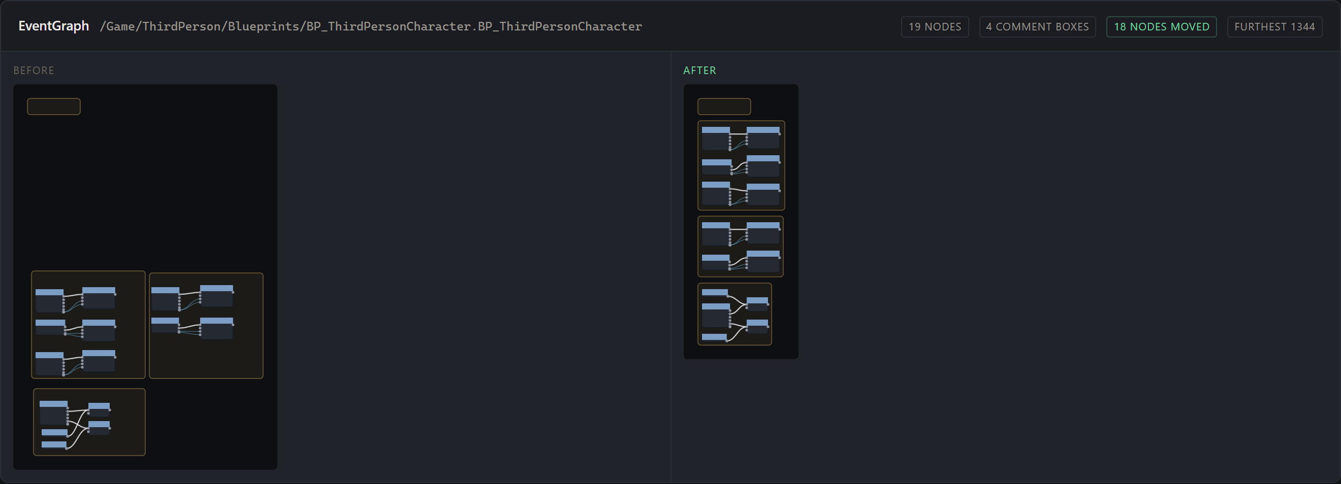Click the bottom-left small node in AFTER bottom group
The width and height of the screenshot is (1341, 484).
[x=714, y=337]
